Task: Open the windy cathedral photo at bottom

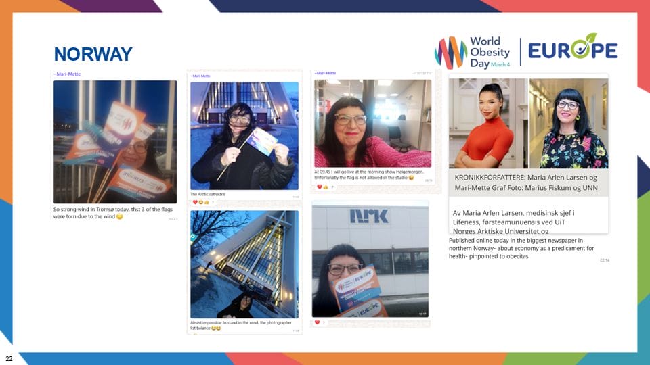Action: tap(244, 264)
